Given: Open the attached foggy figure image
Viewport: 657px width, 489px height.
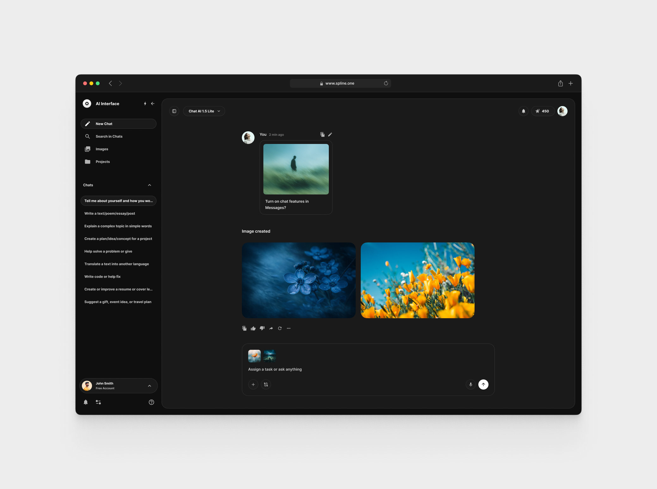Looking at the screenshot, I should point(296,169).
